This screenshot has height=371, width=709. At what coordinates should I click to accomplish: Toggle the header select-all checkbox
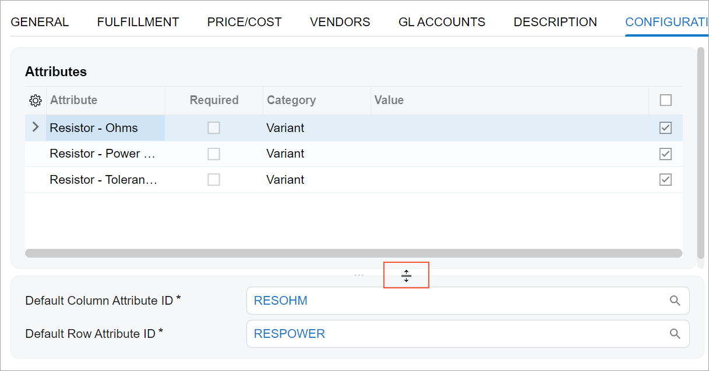pos(665,101)
